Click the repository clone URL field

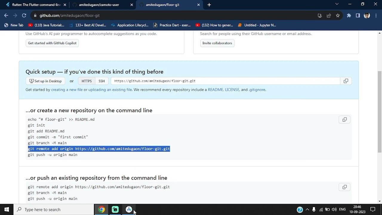(x=225, y=81)
